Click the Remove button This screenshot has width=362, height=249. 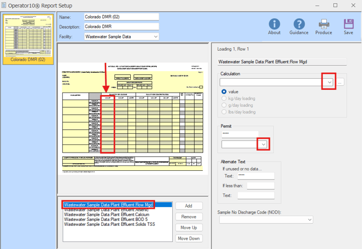coord(189,217)
